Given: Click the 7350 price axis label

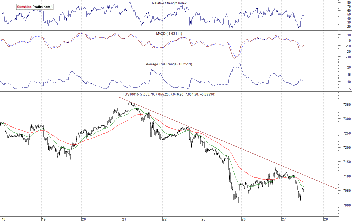Looking at the screenshot, I should [x=347, y=104].
